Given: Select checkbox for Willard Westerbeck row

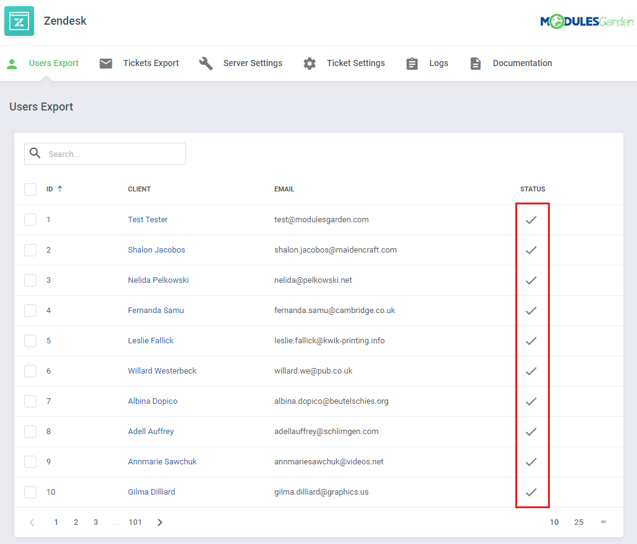Looking at the screenshot, I should [30, 370].
